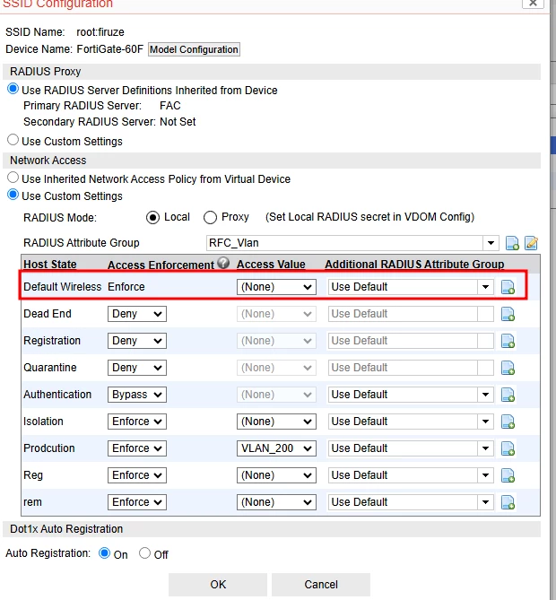The image size is (556, 600).
Task: Select Proxy RADIUS mode
Action: [210, 217]
